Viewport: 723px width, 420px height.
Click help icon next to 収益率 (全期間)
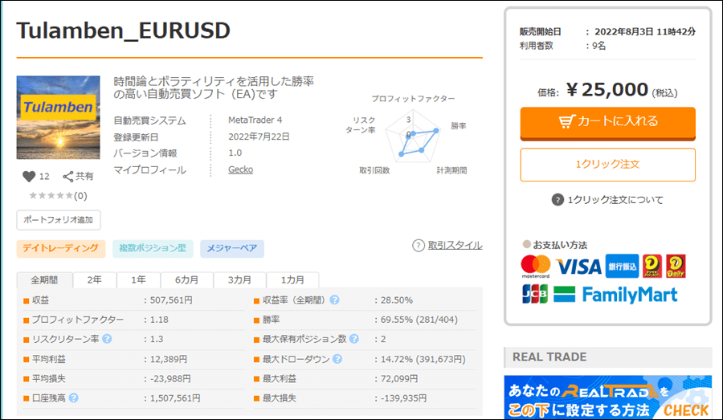click(334, 300)
